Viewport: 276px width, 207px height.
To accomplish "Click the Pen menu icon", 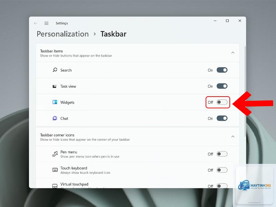I will pyautogui.click(x=55, y=154).
